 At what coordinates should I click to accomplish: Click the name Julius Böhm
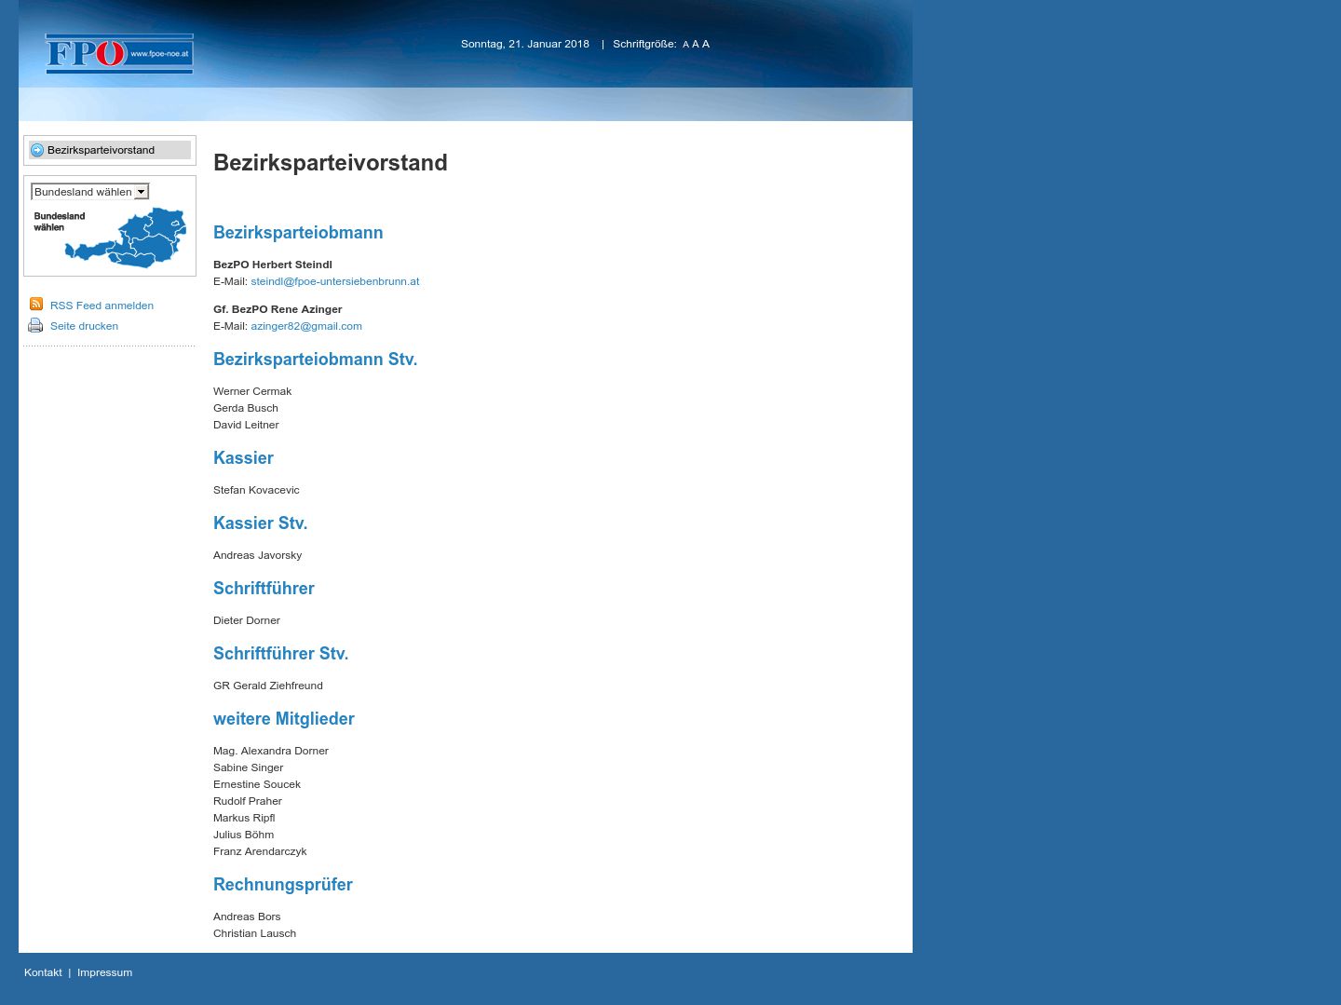(x=243, y=835)
